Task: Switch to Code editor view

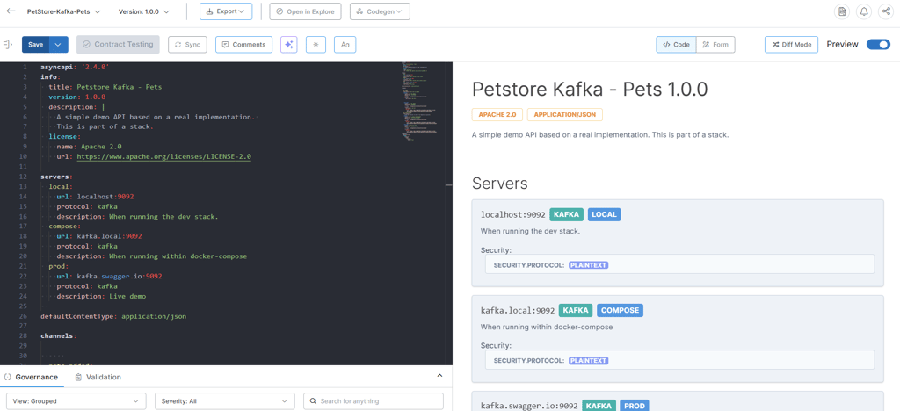Action: point(676,45)
